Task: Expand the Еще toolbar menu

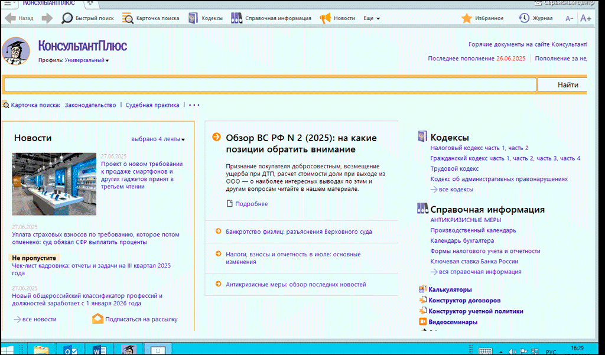Action: coord(372,18)
